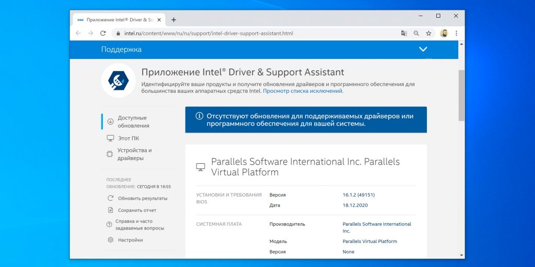The height and width of the screenshot is (267, 535).
Task: Click Сохранить отчет link
Action: (x=137, y=210)
